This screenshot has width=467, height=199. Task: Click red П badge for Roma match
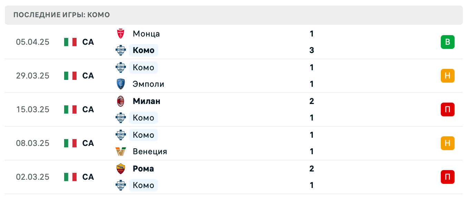[x=447, y=177]
